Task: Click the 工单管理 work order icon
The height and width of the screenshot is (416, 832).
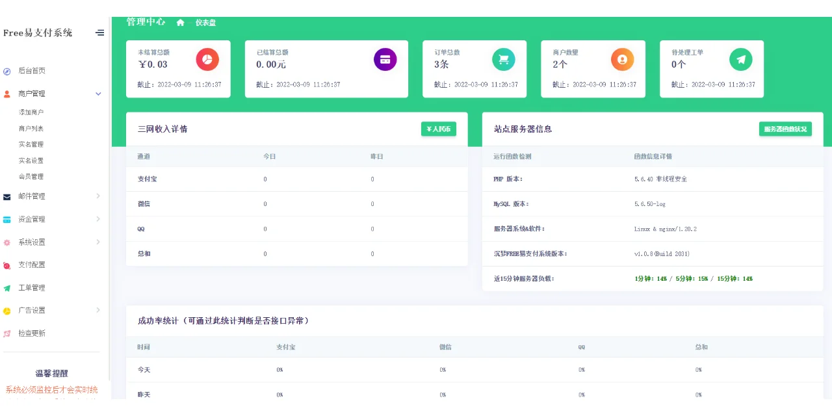Action: (6, 287)
